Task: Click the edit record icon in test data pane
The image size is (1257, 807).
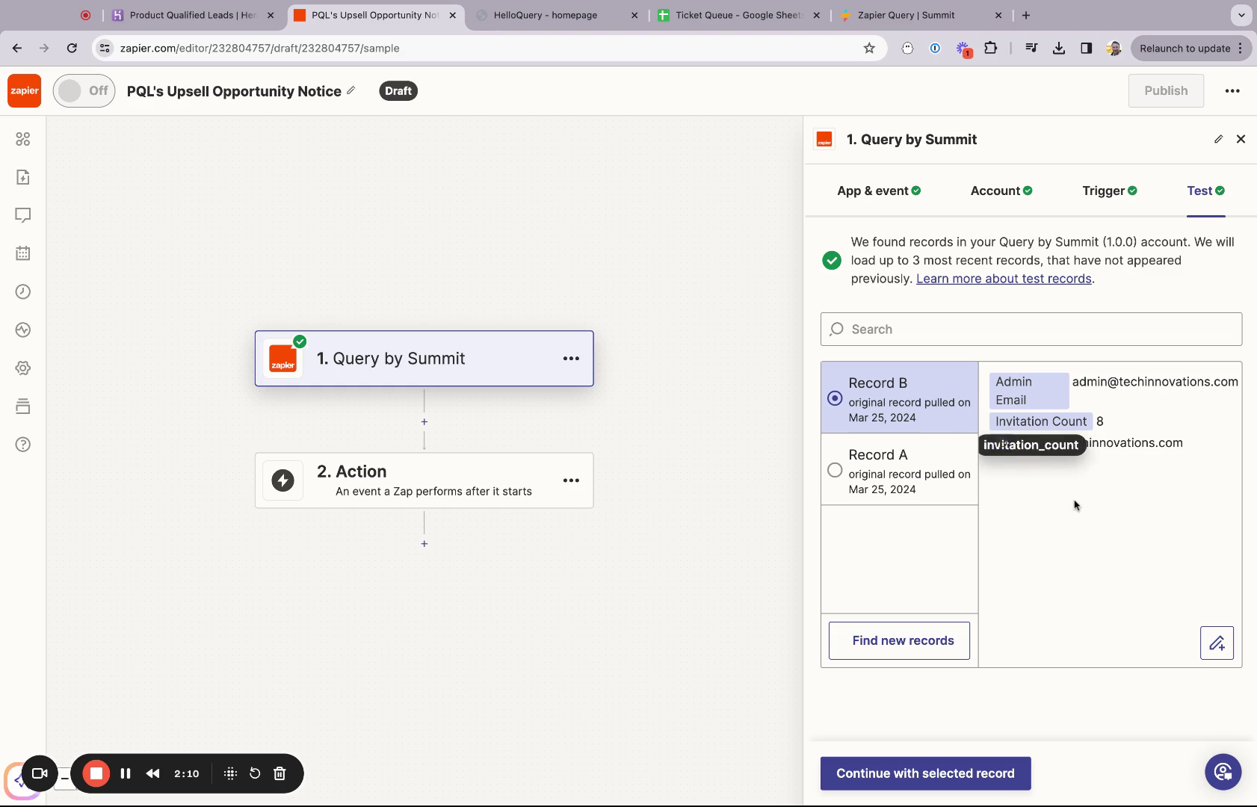Action: (x=1217, y=643)
